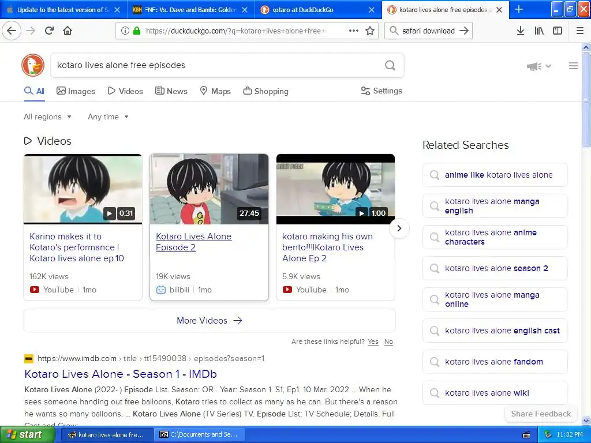The width and height of the screenshot is (591, 443).
Task: Toggle the browser sidebar view
Action: (558, 31)
